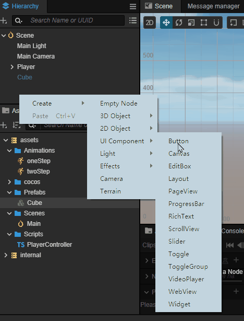Image resolution: width=244 pixels, height=321 pixels.
Task: Select the oneStep animation clip
Action: point(39,161)
